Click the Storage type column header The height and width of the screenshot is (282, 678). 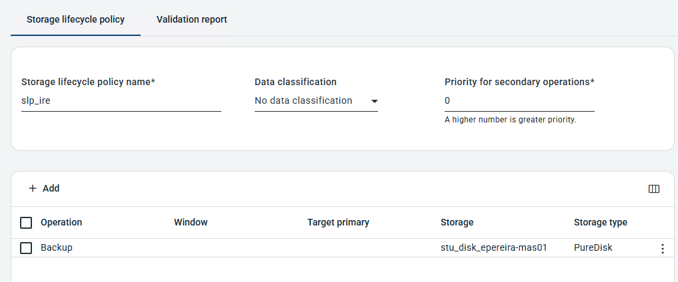(x=600, y=222)
